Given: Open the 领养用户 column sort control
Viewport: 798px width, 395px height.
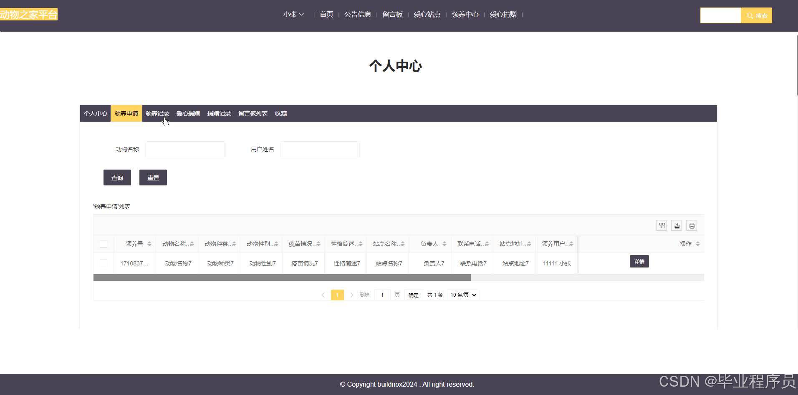Looking at the screenshot, I should click(x=571, y=244).
